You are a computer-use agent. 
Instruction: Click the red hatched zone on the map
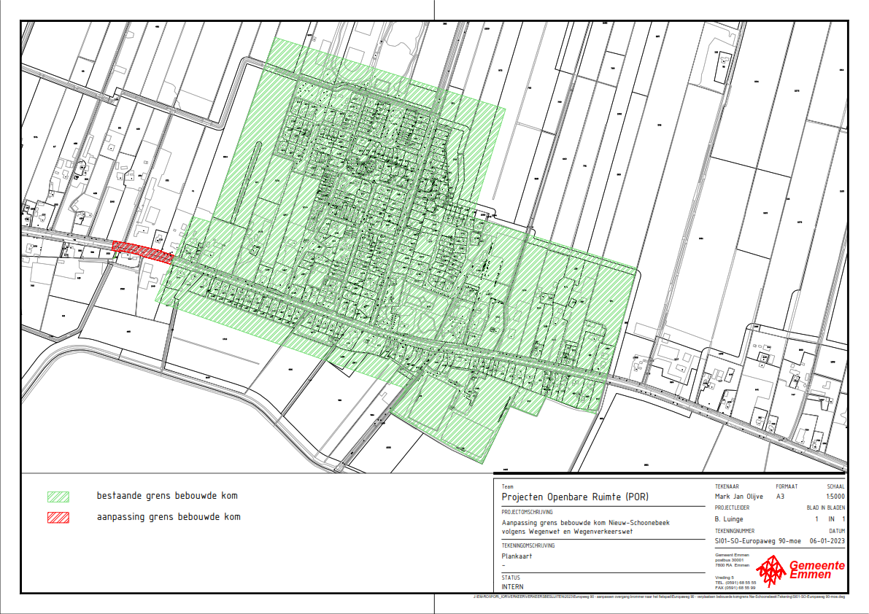click(x=143, y=252)
